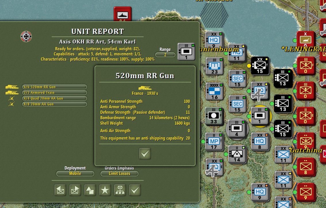The height and width of the screenshot is (208, 326).
Task: Confirm the 520mm RR Gun popup checkmark
Action: coord(145,154)
